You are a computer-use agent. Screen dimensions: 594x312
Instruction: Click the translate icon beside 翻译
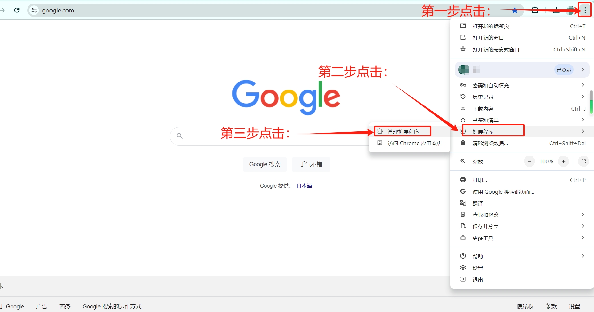pyautogui.click(x=463, y=203)
